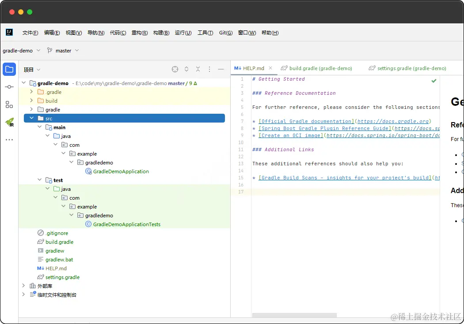This screenshot has height=324, width=464.
Task: Open the 导航(N) menu
Action: [x=96, y=33]
